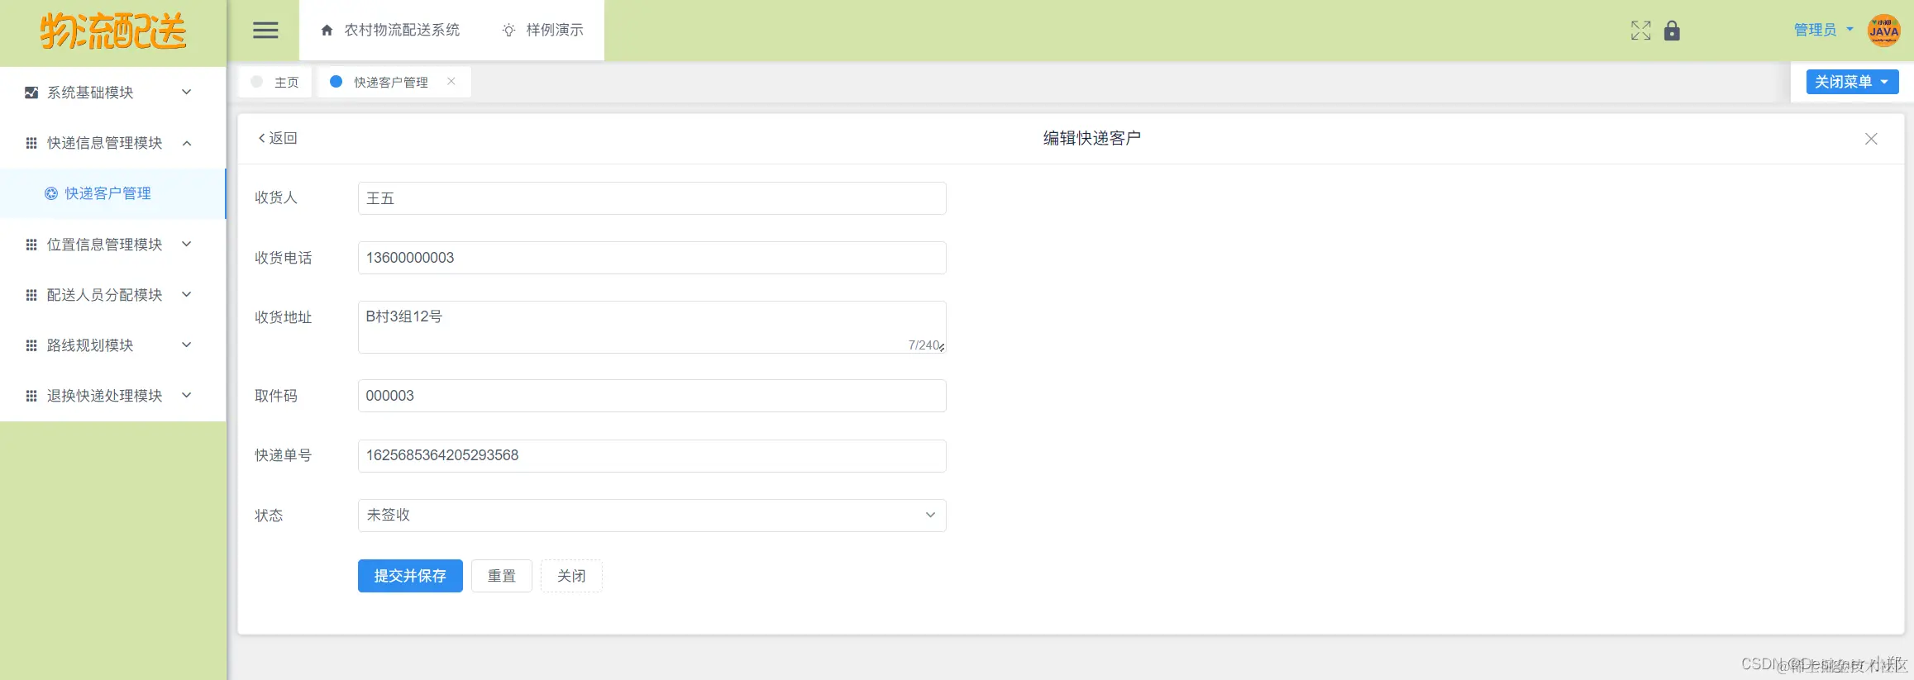Focus the 取件码 field with 000003

tap(652, 396)
